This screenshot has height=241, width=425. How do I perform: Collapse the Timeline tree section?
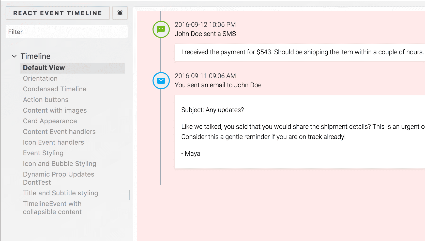(x=14, y=56)
